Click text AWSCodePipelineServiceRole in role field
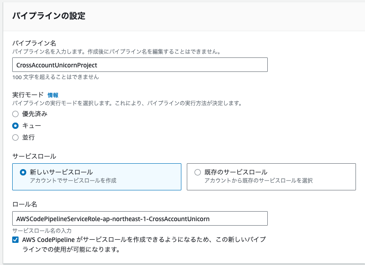Image resolution: width=365 pixels, height=265 pixels. coord(58,219)
